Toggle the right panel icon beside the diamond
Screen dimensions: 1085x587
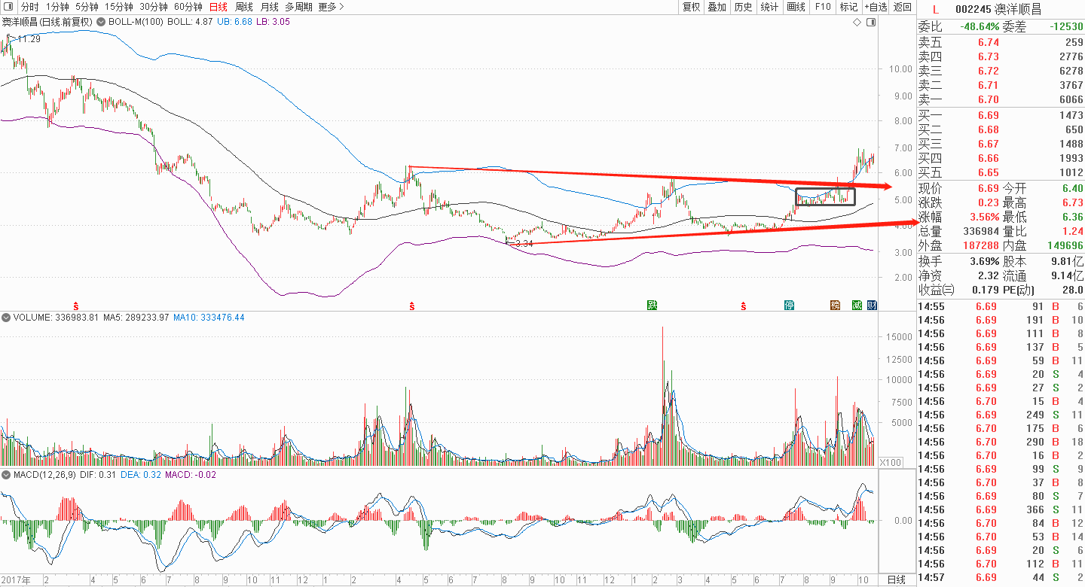coord(871,23)
